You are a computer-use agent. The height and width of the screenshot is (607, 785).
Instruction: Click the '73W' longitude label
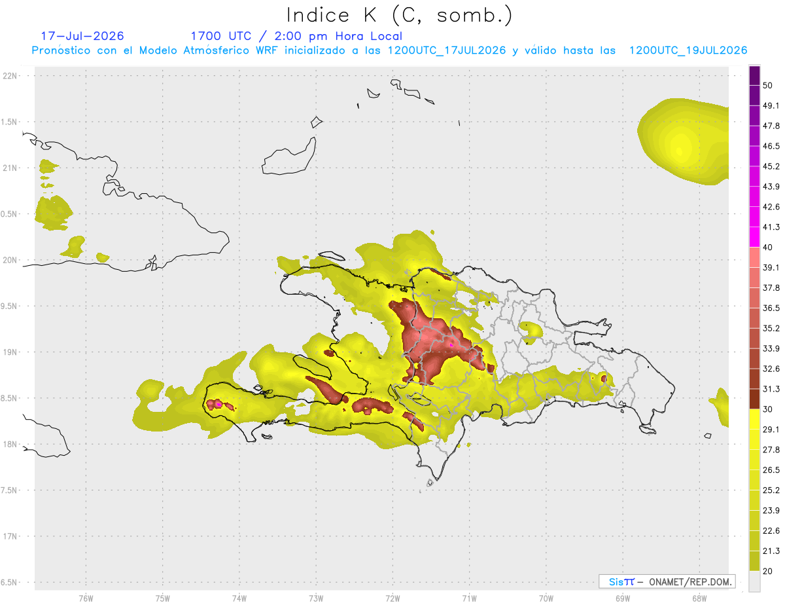pos(316,598)
